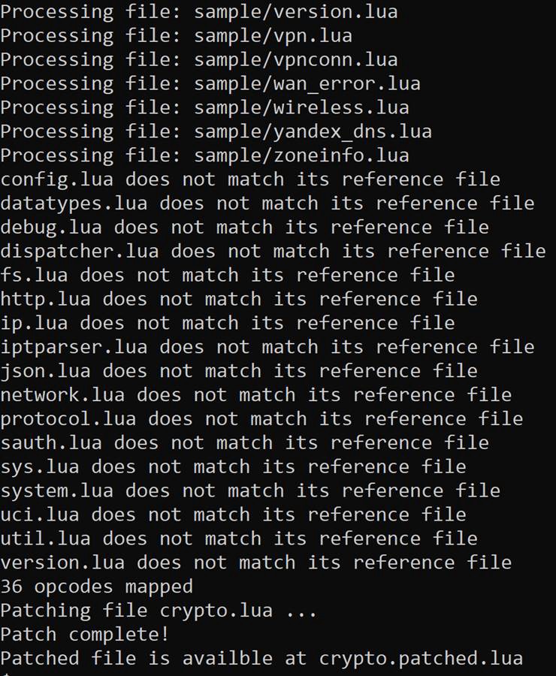The height and width of the screenshot is (676, 556).
Task: Select the 'sauth.lua' mismatch line
Action: (245, 442)
